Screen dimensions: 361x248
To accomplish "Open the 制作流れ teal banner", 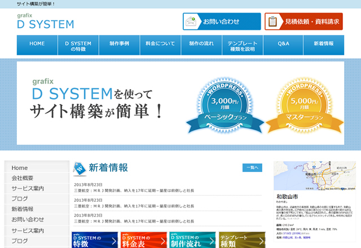I will [193, 240].
